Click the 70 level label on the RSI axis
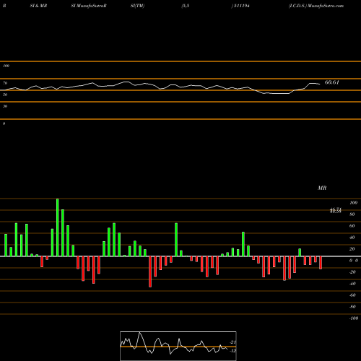This screenshot has height=361, width=361. (5, 83)
